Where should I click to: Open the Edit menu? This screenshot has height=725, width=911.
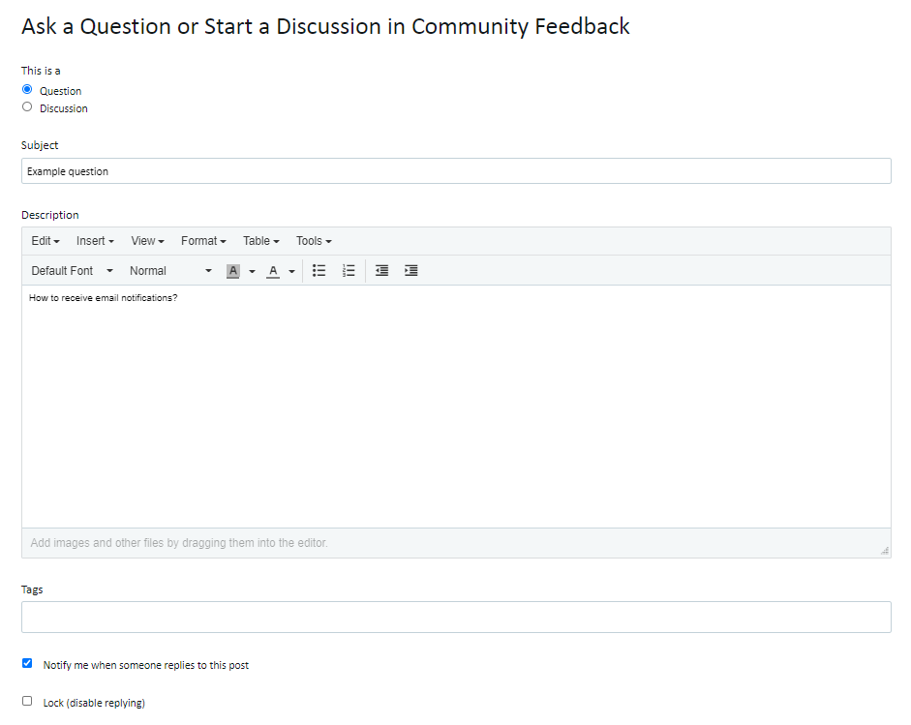pos(46,241)
